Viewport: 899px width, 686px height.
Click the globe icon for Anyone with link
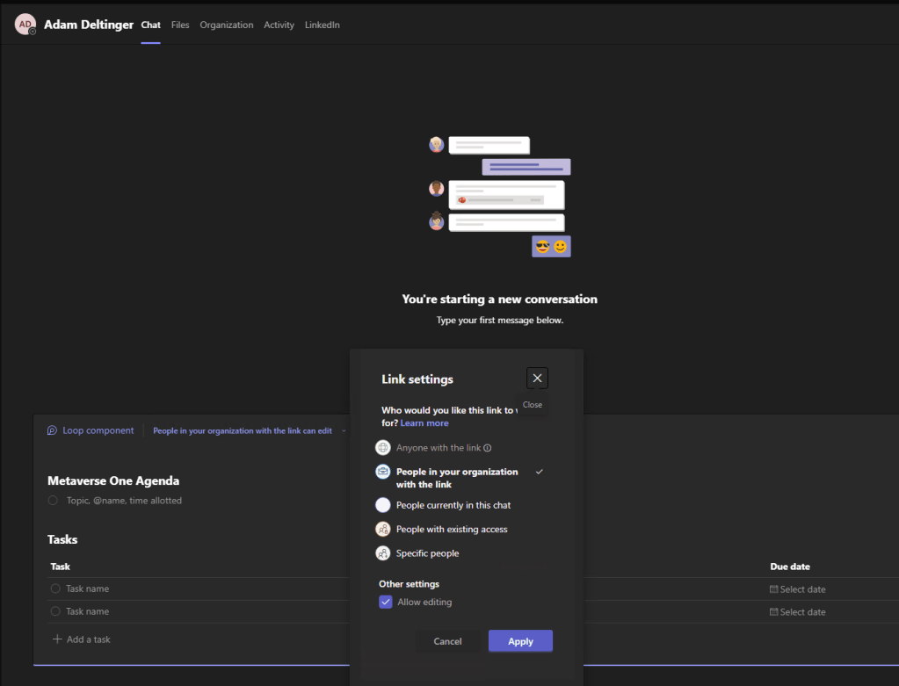tap(383, 448)
